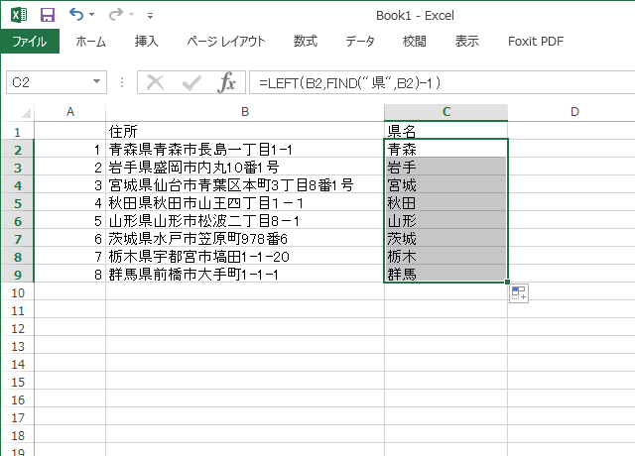Select the 山形県山形市松波 address cell

(245, 220)
